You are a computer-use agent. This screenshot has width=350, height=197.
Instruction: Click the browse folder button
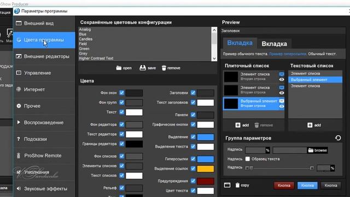click(x=318, y=150)
